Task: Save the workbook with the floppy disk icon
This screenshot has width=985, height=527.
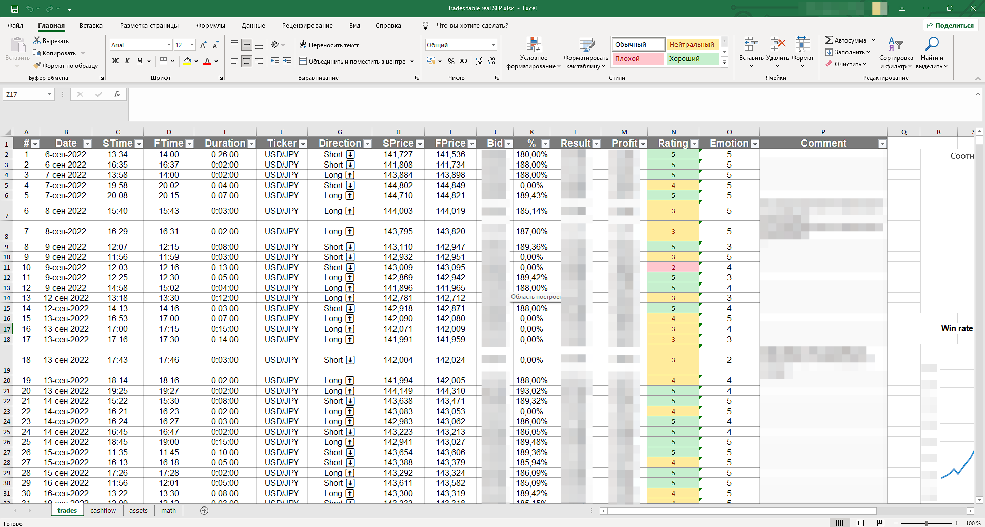Action: coord(15,9)
